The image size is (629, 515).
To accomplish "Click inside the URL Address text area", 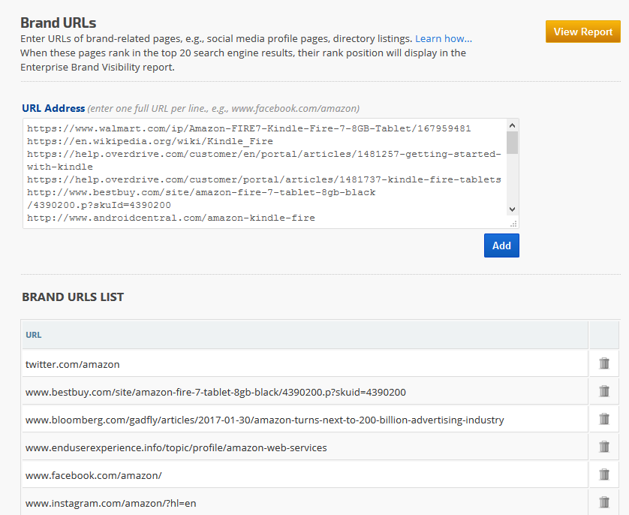I will tap(263, 173).
